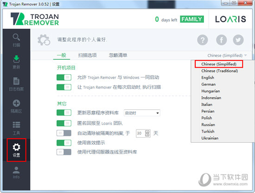Open the Quarantine sidebar item
The height and width of the screenshot is (193, 255).
(x=16, y=106)
